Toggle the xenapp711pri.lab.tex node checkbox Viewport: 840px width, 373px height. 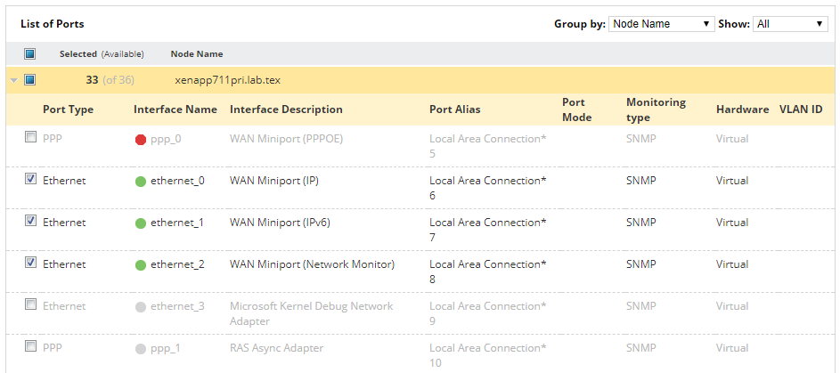click(30, 80)
